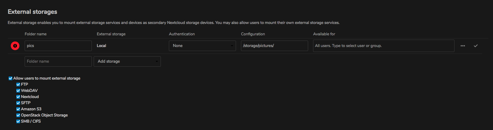Click the empty Folder name field
Screen dimensions: 493x130
tap(58, 61)
